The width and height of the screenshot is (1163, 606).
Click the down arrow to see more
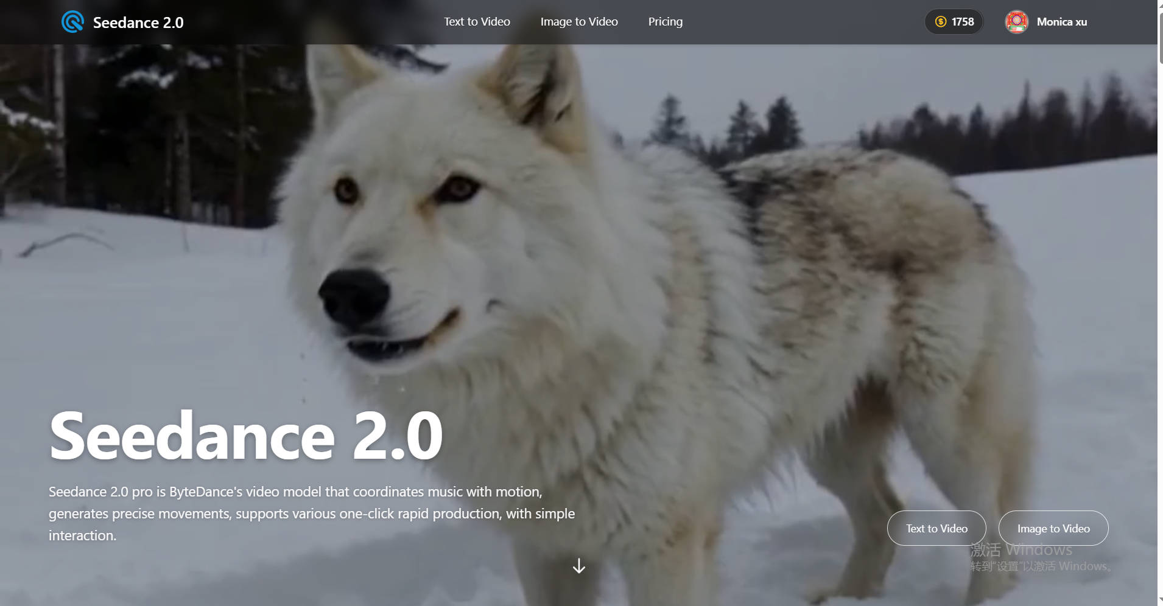[x=579, y=566]
